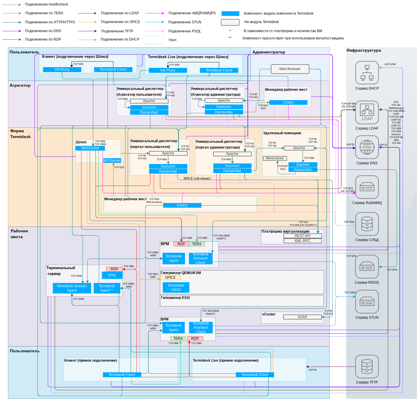
Task: Select the Apache box in Удаленный помощник
Action: pos(299,148)
